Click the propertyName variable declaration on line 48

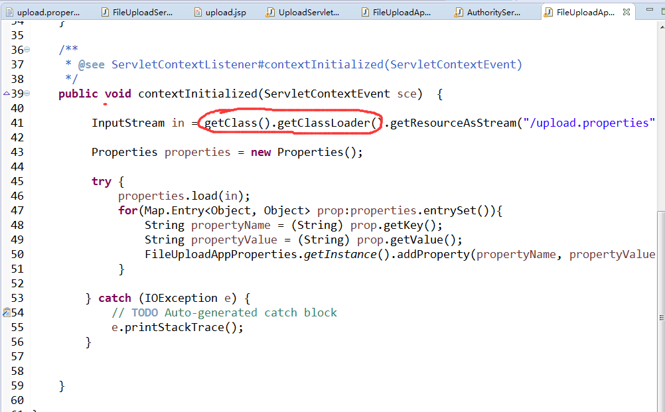pos(231,226)
